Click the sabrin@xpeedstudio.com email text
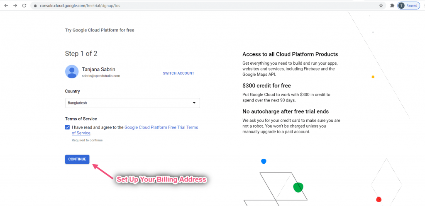Image resolution: width=425 pixels, height=206 pixels. pos(101,76)
